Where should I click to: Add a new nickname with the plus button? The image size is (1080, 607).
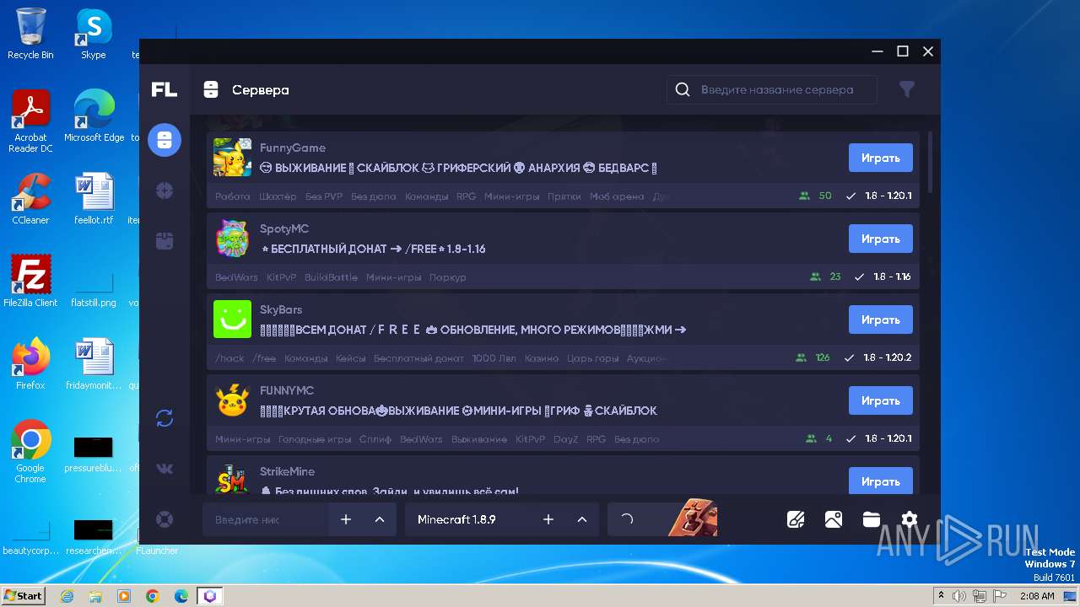click(346, 519)
